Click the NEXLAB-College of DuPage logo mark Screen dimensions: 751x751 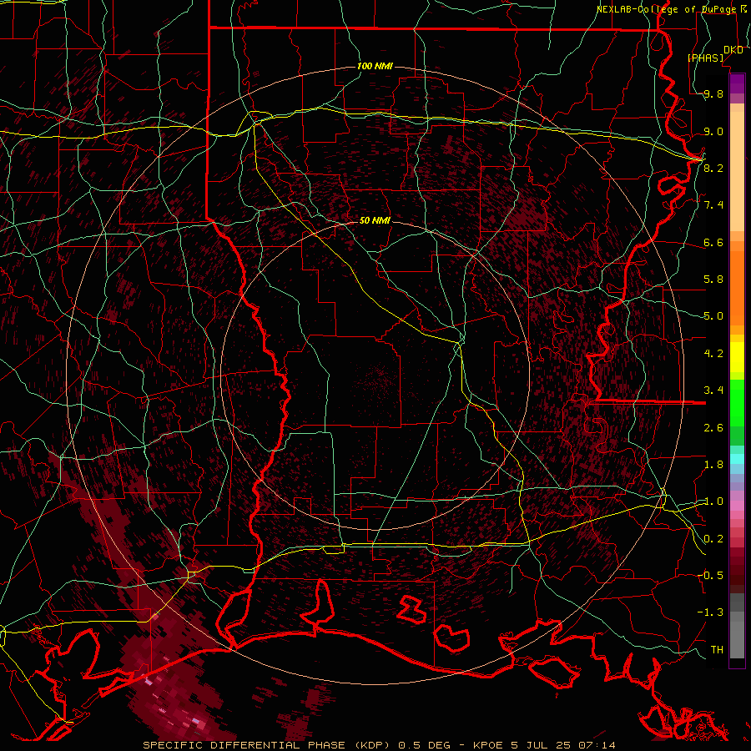coord(743,8)
